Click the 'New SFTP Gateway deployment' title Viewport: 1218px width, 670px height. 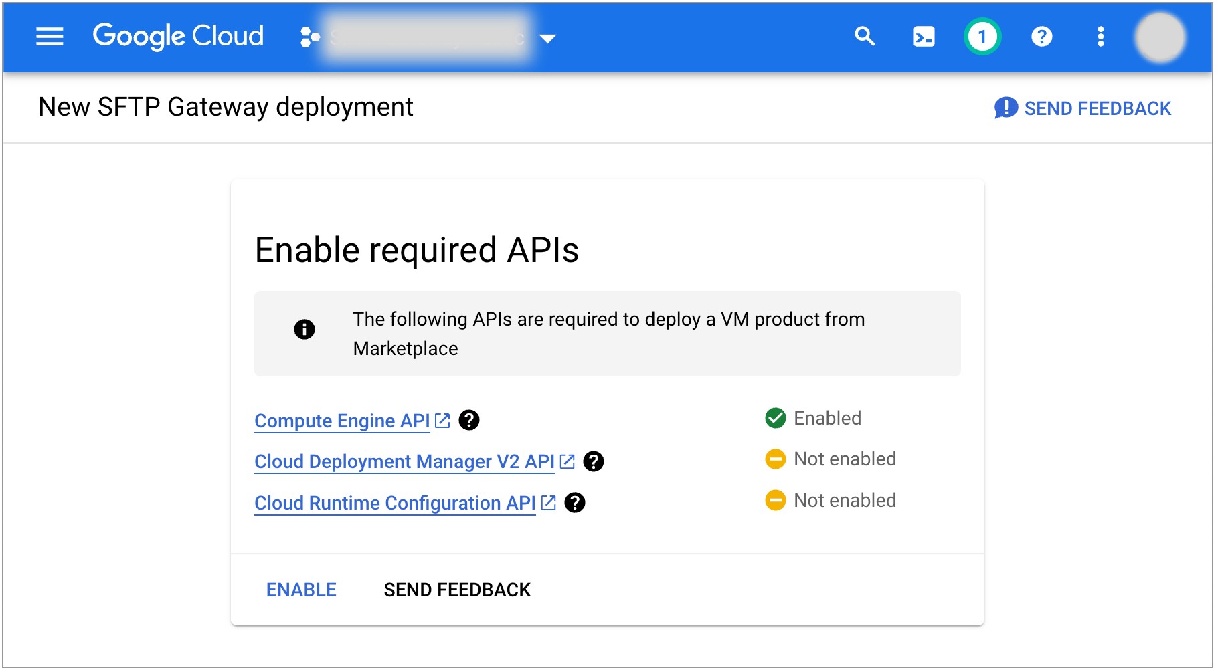tap(226, 107)
